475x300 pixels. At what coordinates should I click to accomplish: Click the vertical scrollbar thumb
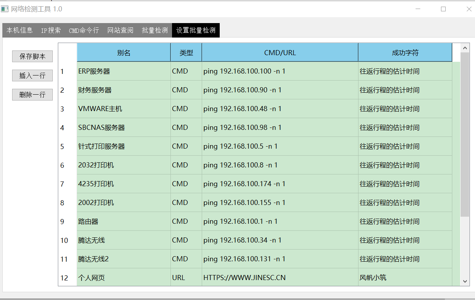click(x=464, y=134)
